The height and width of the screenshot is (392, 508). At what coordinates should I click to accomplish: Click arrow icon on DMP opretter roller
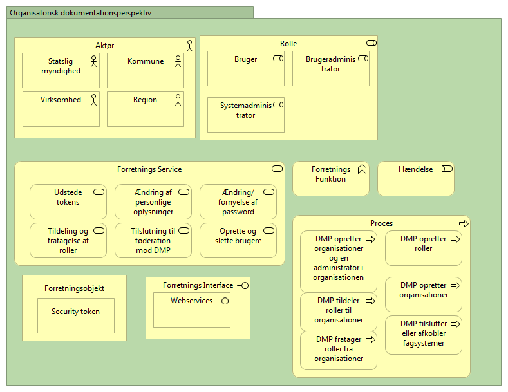pyautogui.click(x=455, y=239)
